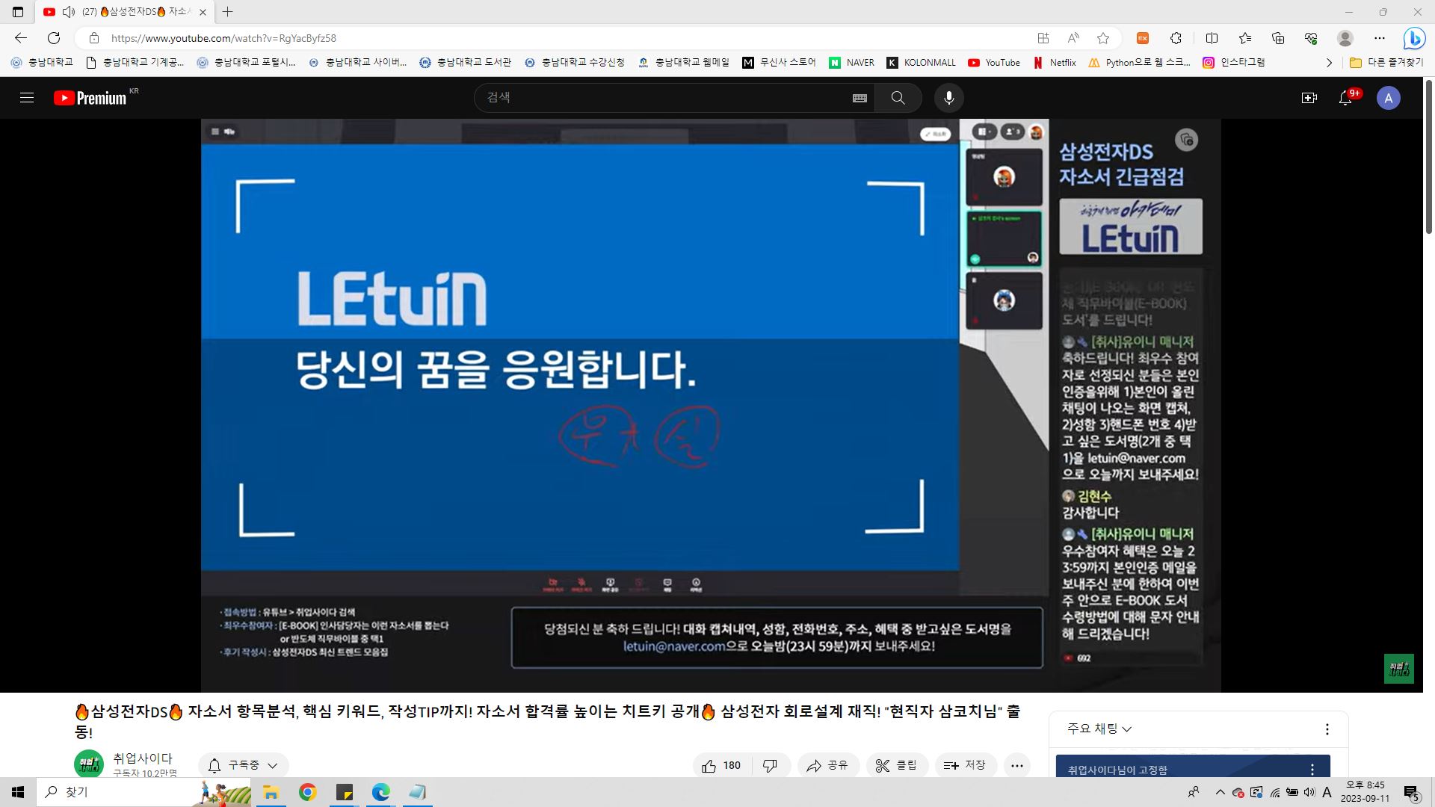Select the browser address bar URL
The image size is (1435, 807).
point(223,38)
